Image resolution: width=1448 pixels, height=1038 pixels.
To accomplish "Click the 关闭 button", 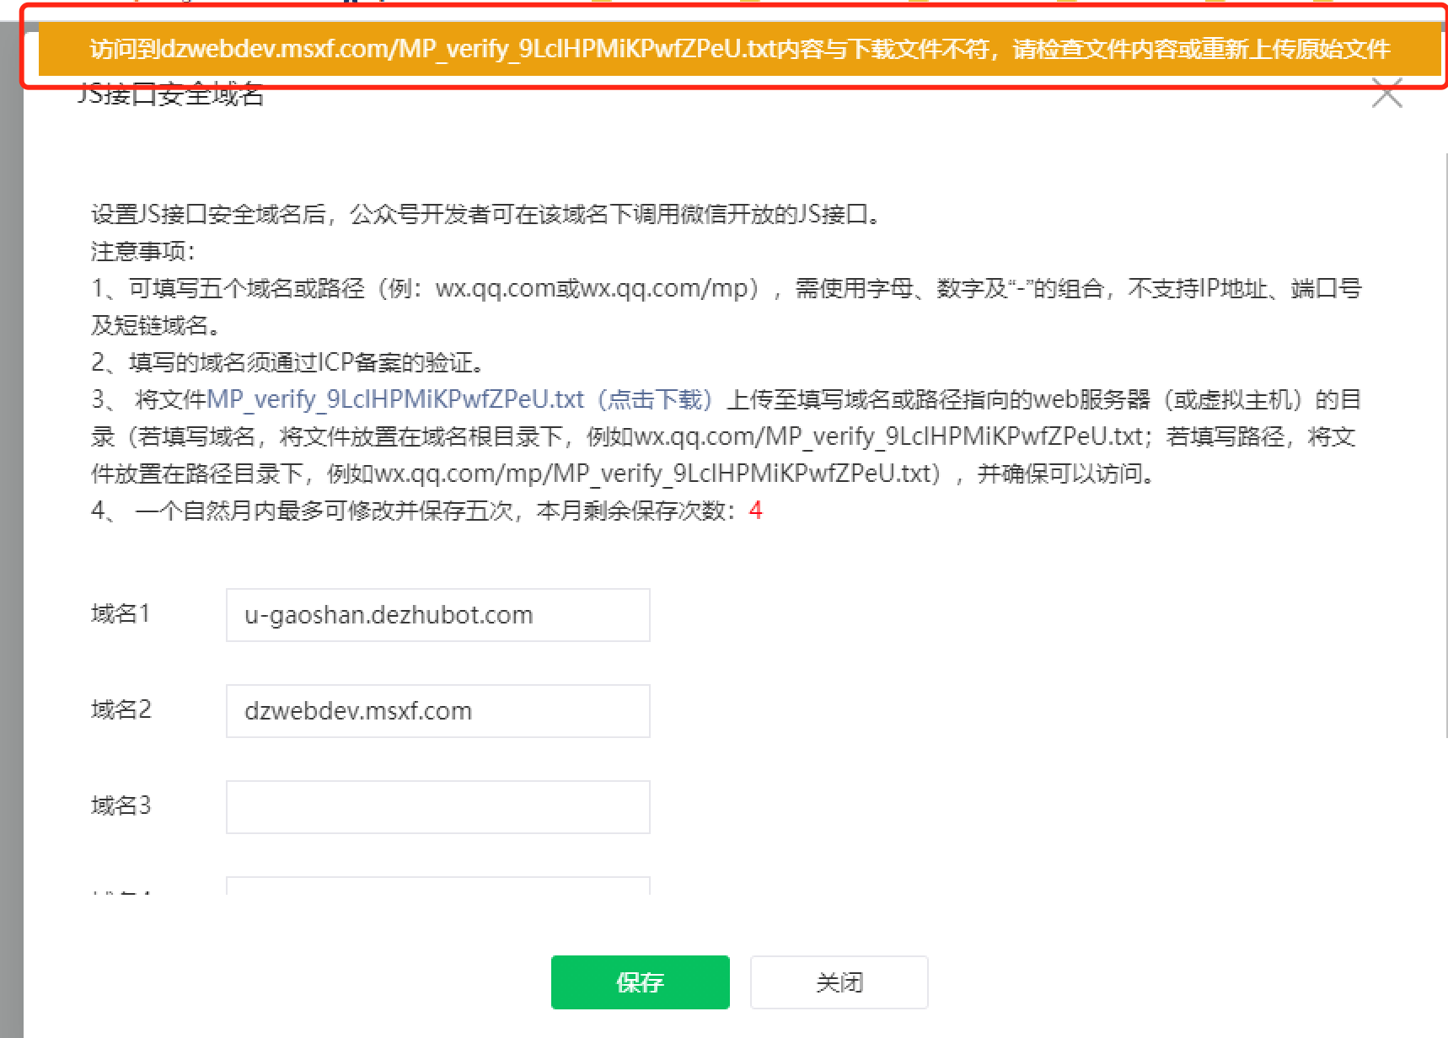I will click(x=839, y=982).
